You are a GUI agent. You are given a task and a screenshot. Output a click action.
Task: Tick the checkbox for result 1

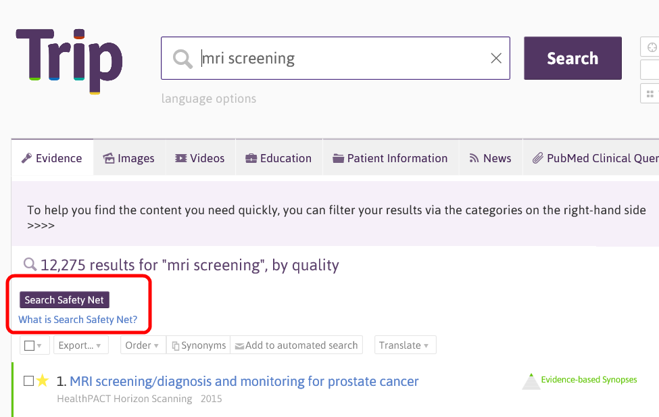click(x=28, y=381)
